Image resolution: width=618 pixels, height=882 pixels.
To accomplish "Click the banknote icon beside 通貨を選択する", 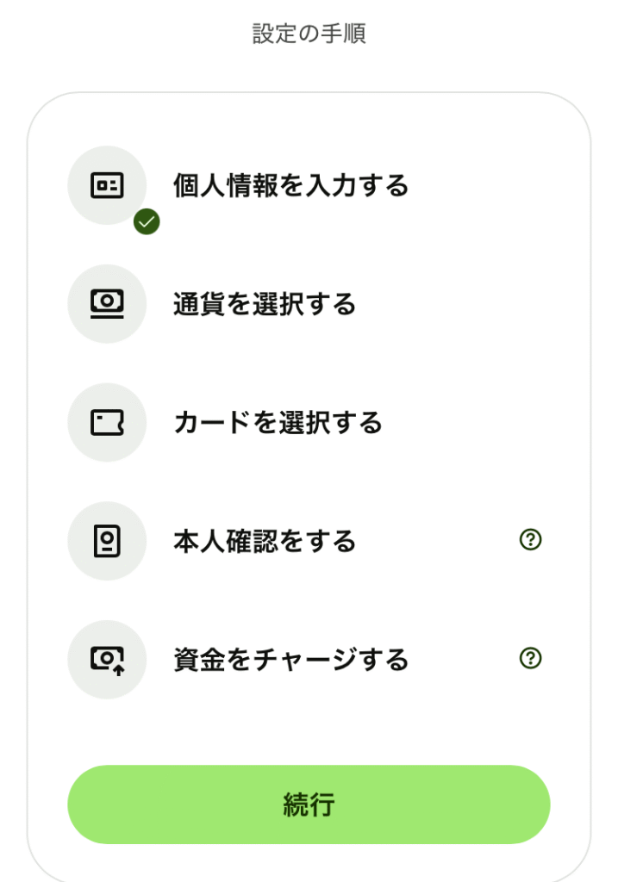I will (x=107, y=303).
